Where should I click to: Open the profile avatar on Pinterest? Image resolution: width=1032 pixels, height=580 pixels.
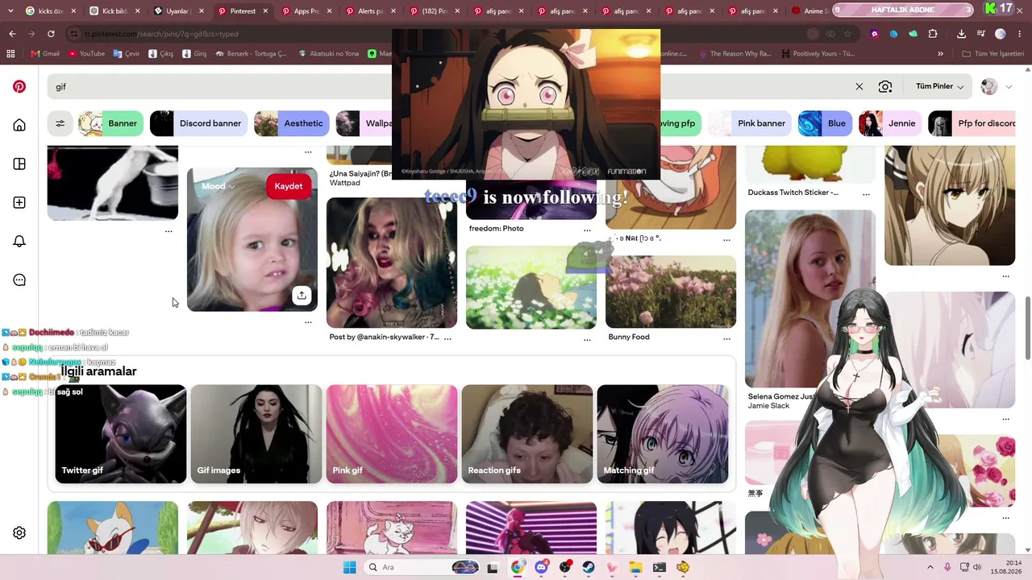click(989, 86)
